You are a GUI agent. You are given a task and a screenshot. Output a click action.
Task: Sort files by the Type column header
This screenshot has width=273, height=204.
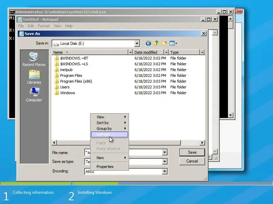[184, 52]
